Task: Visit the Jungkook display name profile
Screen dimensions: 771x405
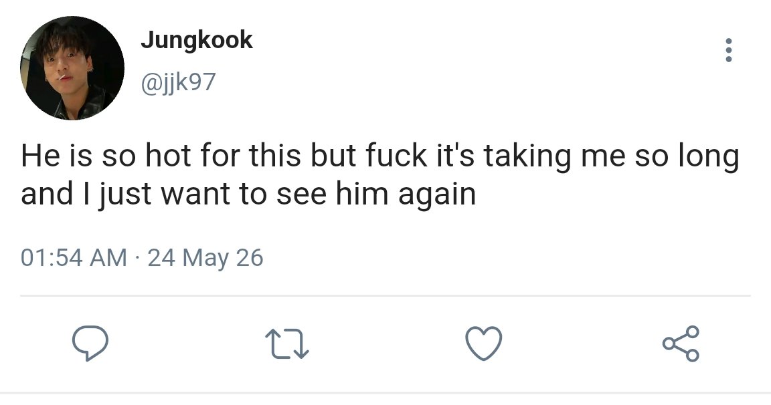Action: tap(197, 40)
